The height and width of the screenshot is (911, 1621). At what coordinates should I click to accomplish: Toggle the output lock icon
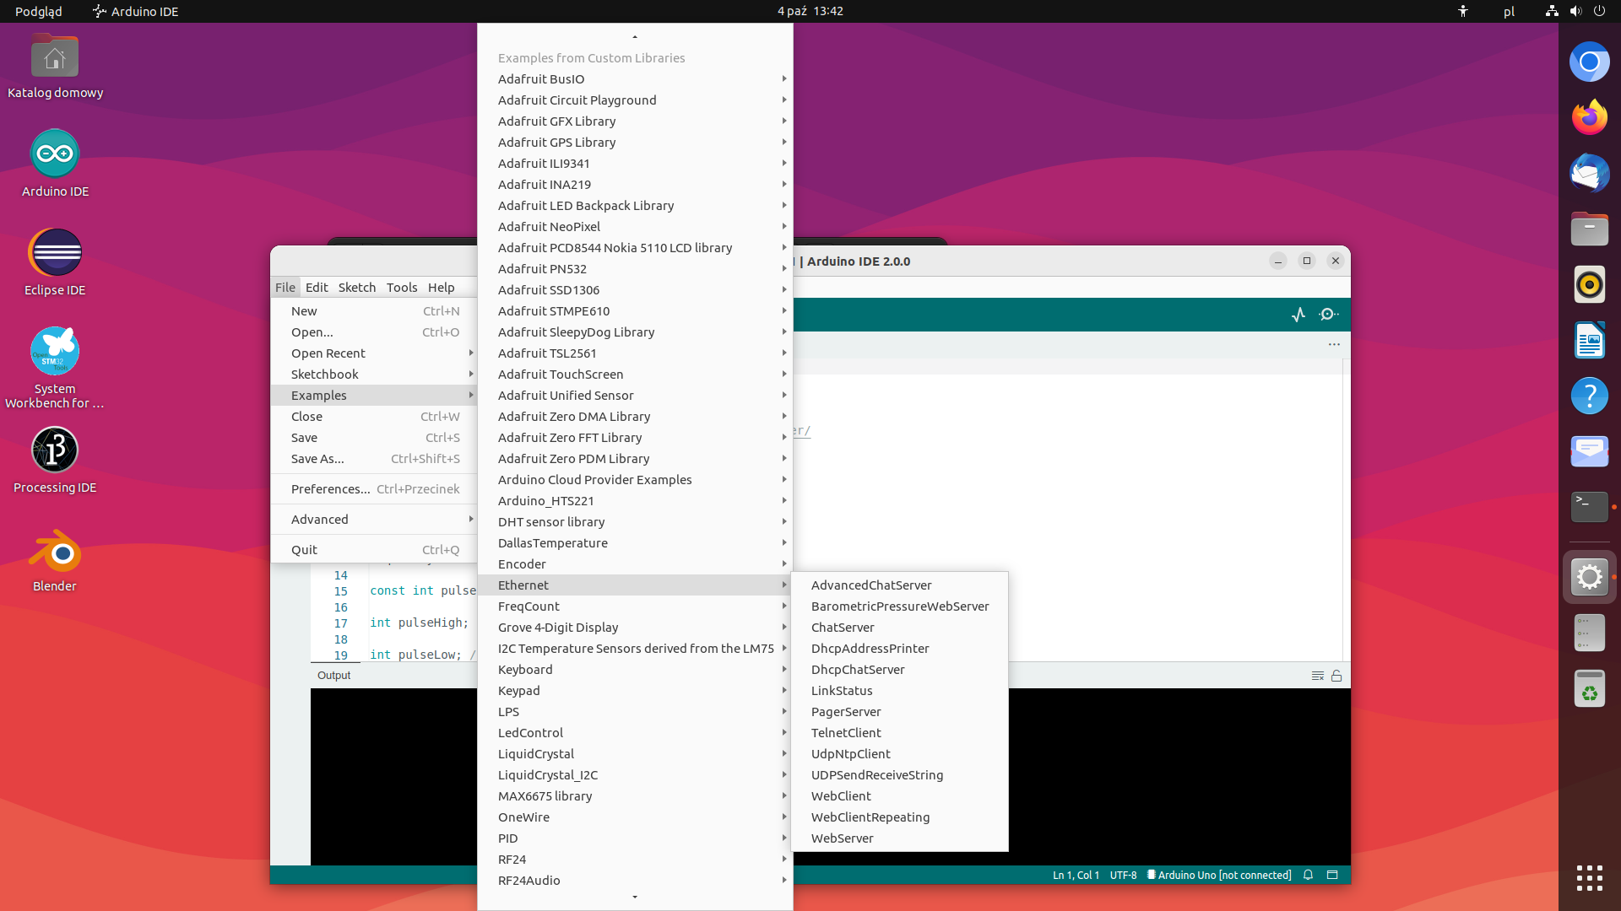(1336, 676)
